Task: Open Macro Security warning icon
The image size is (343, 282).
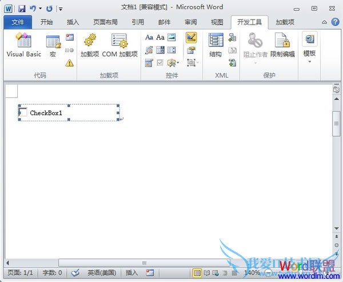Action: pos(70,63)
